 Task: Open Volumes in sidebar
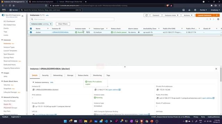[x=7, y=85]
